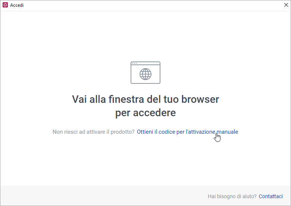
Task: Click the word 'Ottieni' in the activation link
Action: point(145,132)
